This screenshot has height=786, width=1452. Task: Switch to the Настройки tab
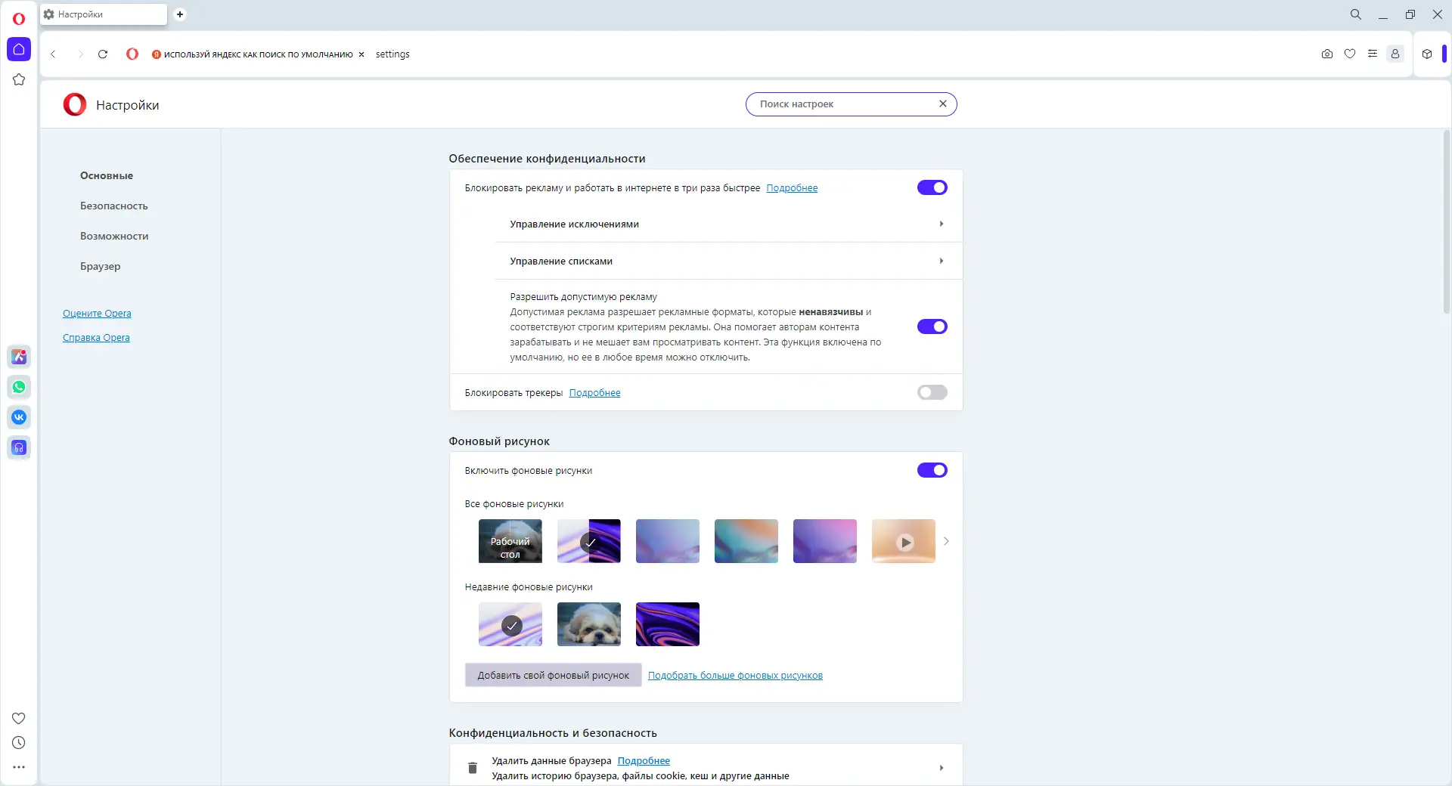[104, 14]
